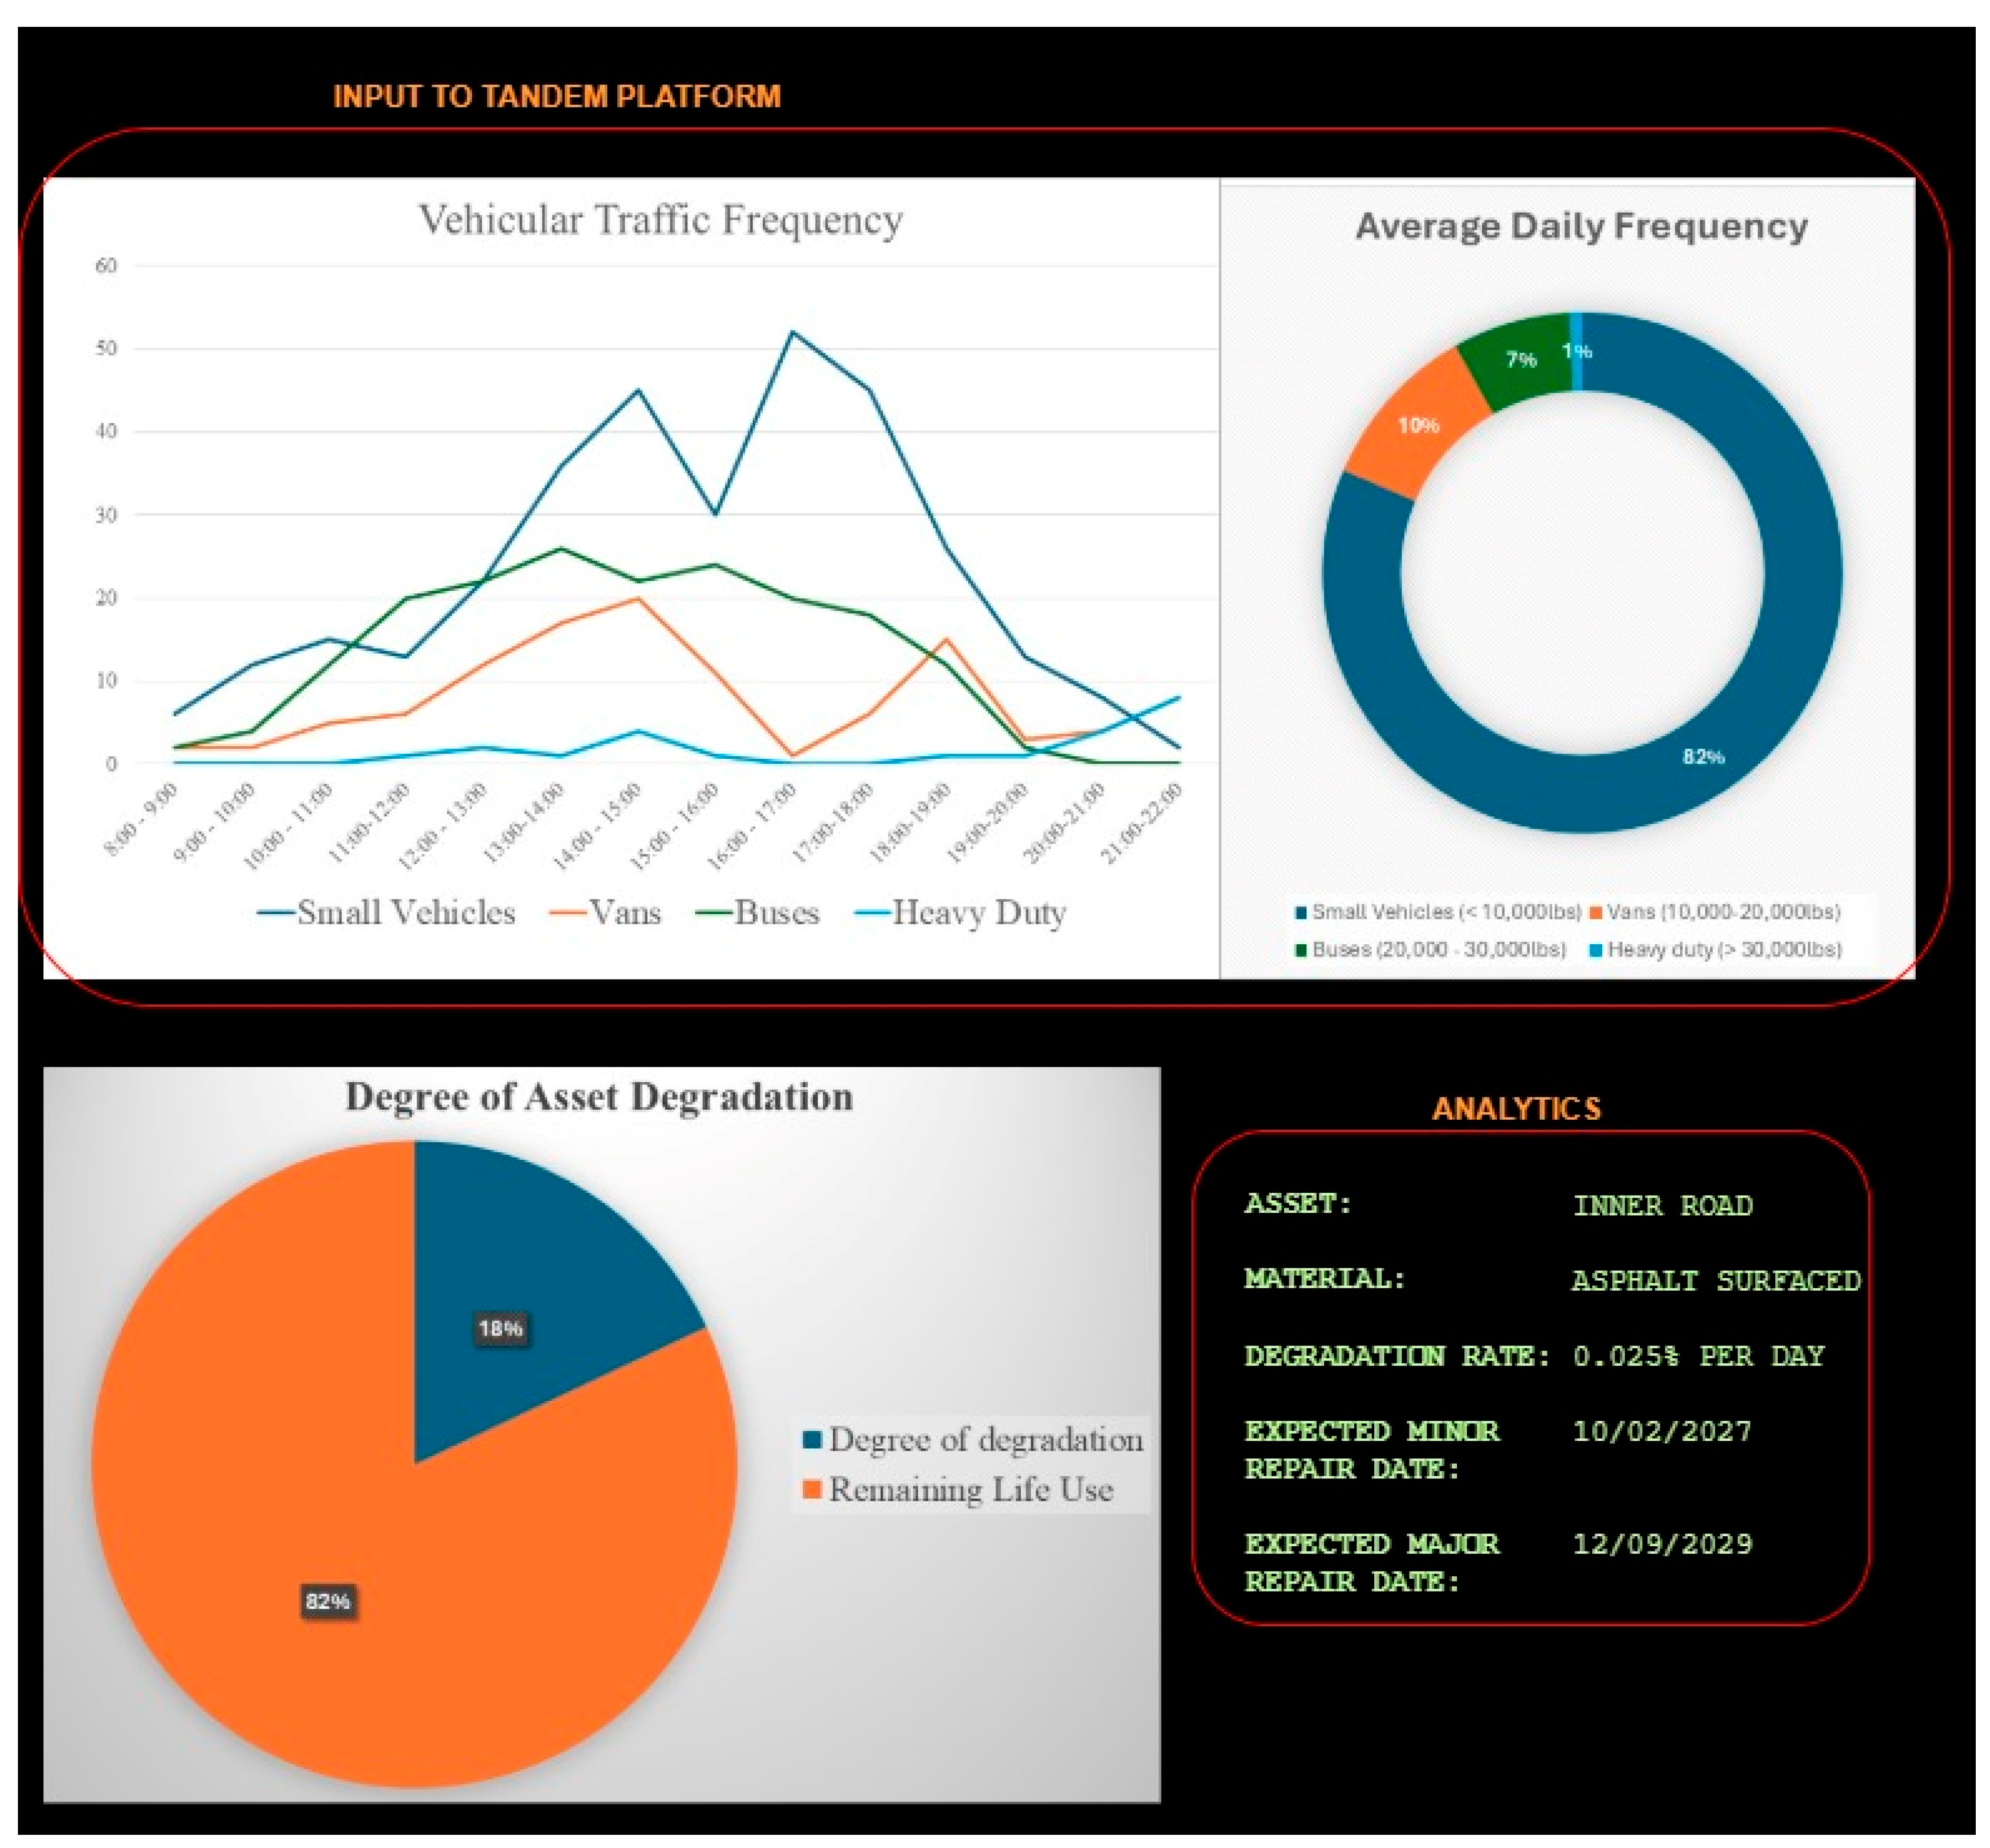
Task: Click the Average Daily Frequency chart title
Action: click(x=1581, y=227)
